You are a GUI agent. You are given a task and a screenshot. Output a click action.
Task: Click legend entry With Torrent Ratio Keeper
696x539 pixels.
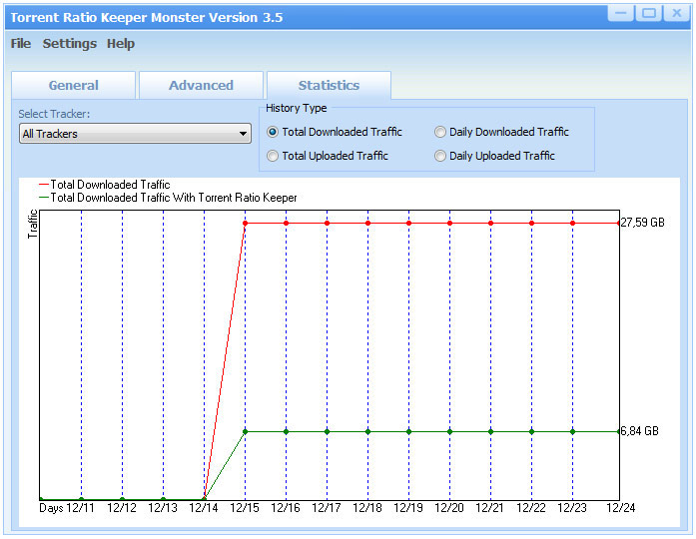click(x=168, y=198)
